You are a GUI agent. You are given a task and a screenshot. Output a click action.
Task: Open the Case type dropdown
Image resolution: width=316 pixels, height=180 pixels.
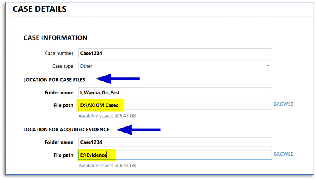tap(175, 66)
